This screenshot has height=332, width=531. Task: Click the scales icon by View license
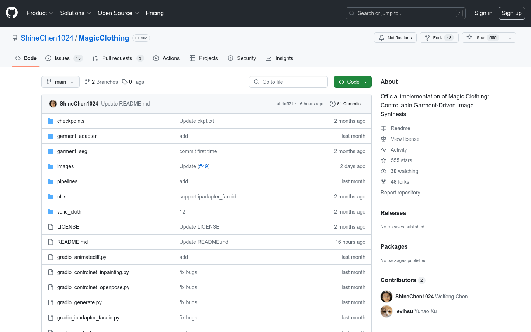click(x=383, y=139)
